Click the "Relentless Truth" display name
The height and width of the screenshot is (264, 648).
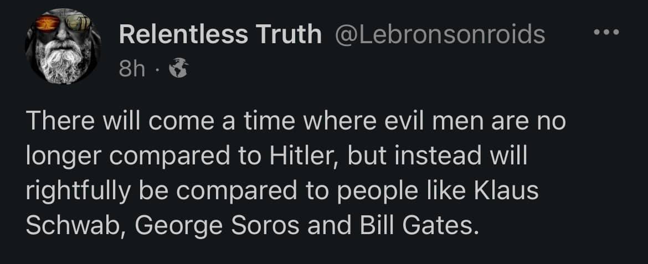click(x=220, y=35)
